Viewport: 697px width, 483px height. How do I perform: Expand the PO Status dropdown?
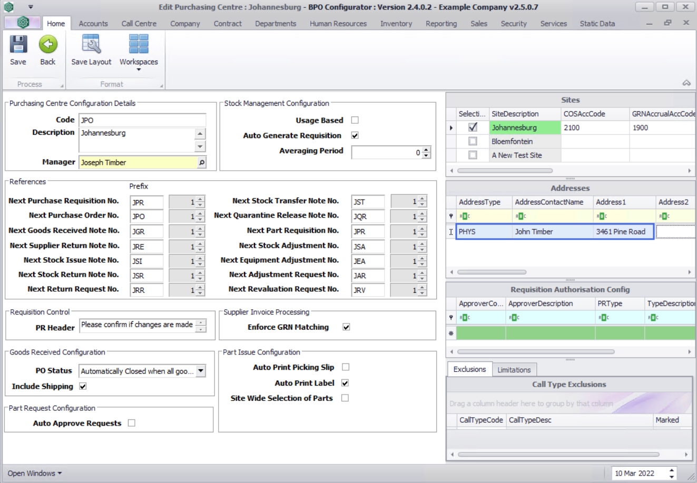click(x=200, y=371)
